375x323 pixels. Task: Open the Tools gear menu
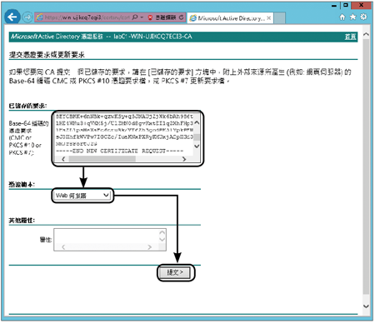coord(363,17)
